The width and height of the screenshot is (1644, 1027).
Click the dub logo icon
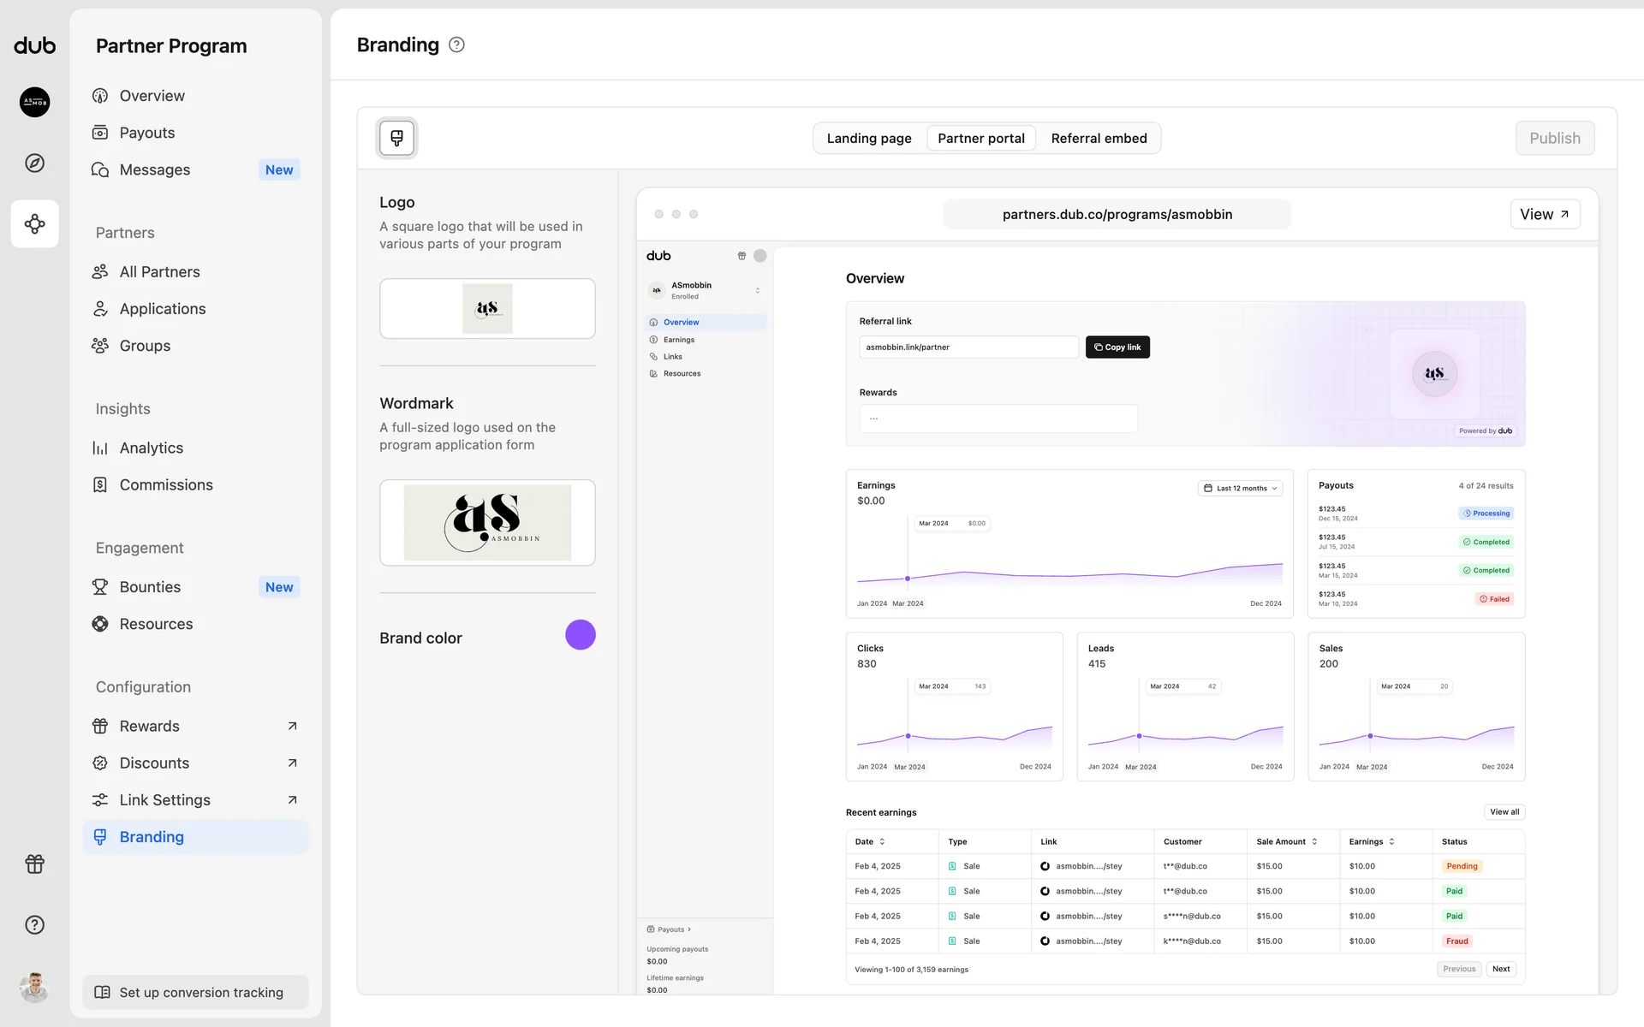(34, 45)
